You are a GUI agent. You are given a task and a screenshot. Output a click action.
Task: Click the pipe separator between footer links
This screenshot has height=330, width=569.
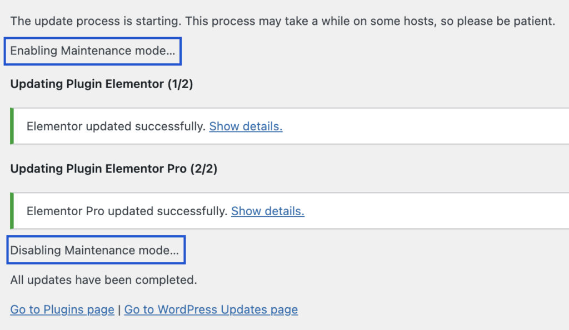click(119, 310)
